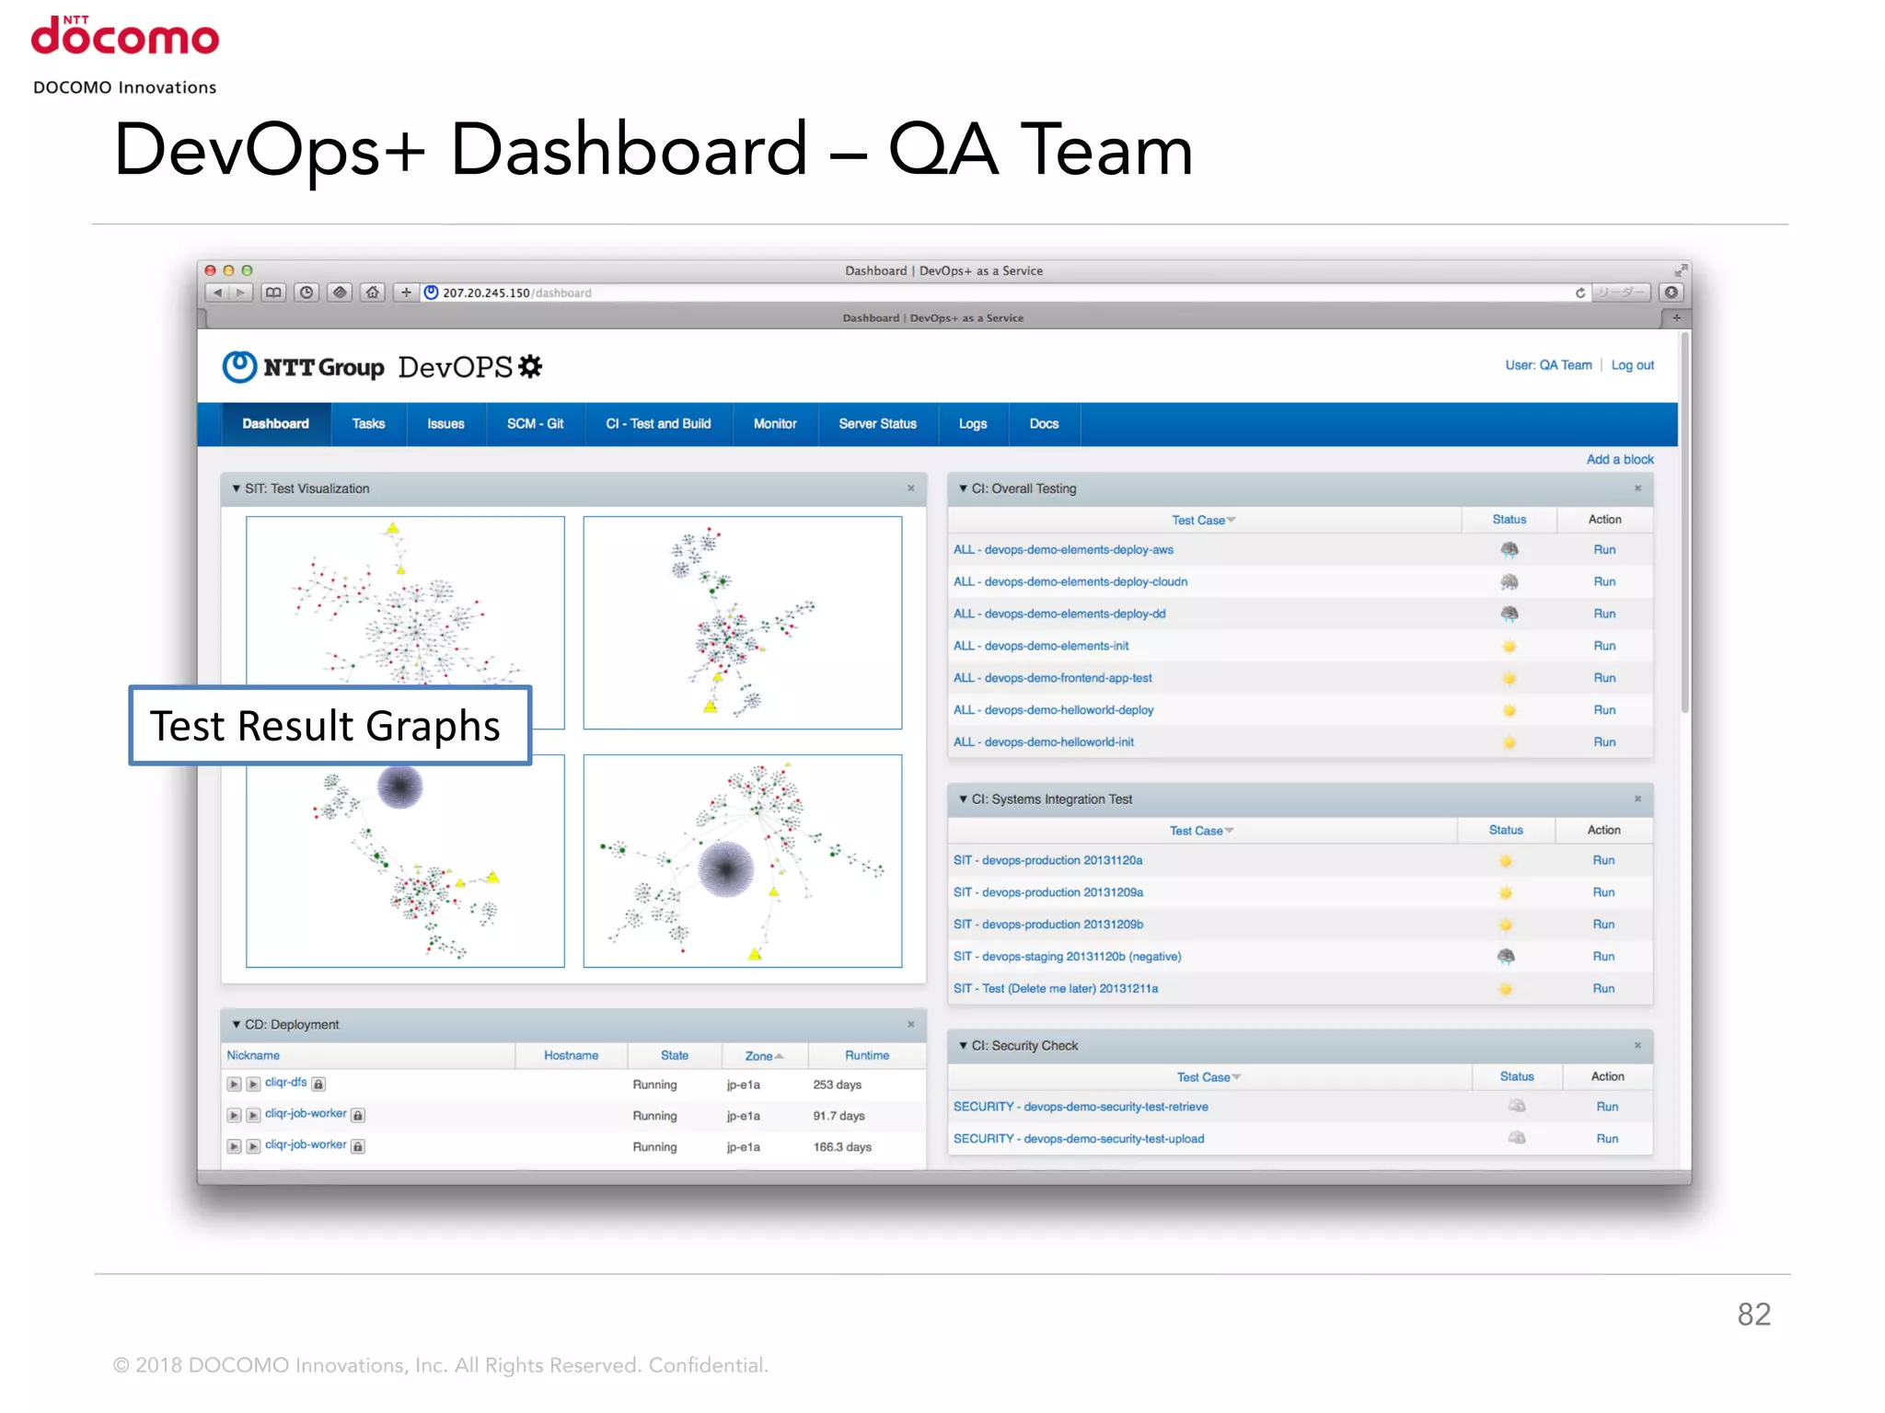Go to the Issues tab
Screen dimensions: 1885x1413
(445, 424)
